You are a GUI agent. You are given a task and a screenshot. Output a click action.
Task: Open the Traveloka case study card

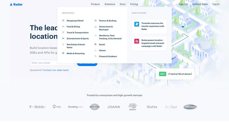tap(149, 26)
